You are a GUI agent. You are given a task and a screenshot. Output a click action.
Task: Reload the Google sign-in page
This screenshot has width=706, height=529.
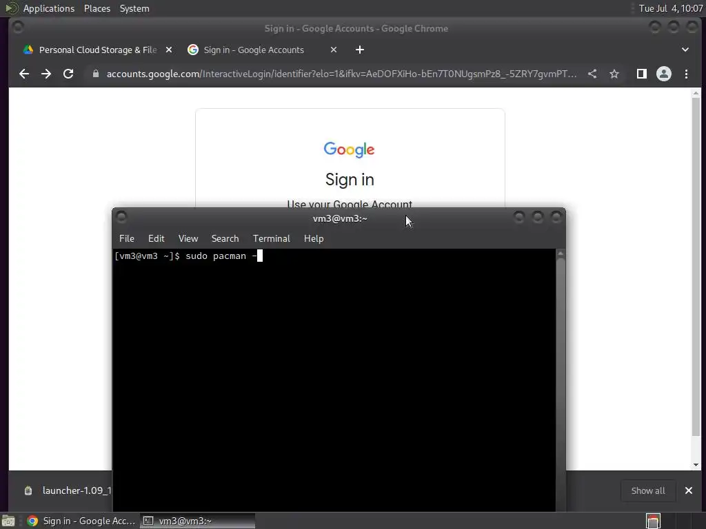(68, 74)
